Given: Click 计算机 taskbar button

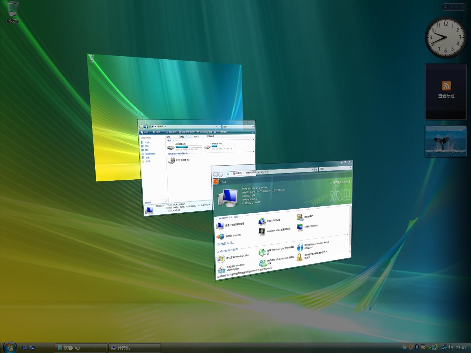Looking at the screenshot, I should [x=135, y=348].
